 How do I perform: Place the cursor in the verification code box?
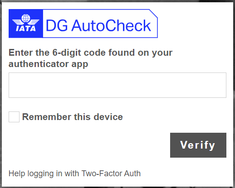[x=117, y=85]
